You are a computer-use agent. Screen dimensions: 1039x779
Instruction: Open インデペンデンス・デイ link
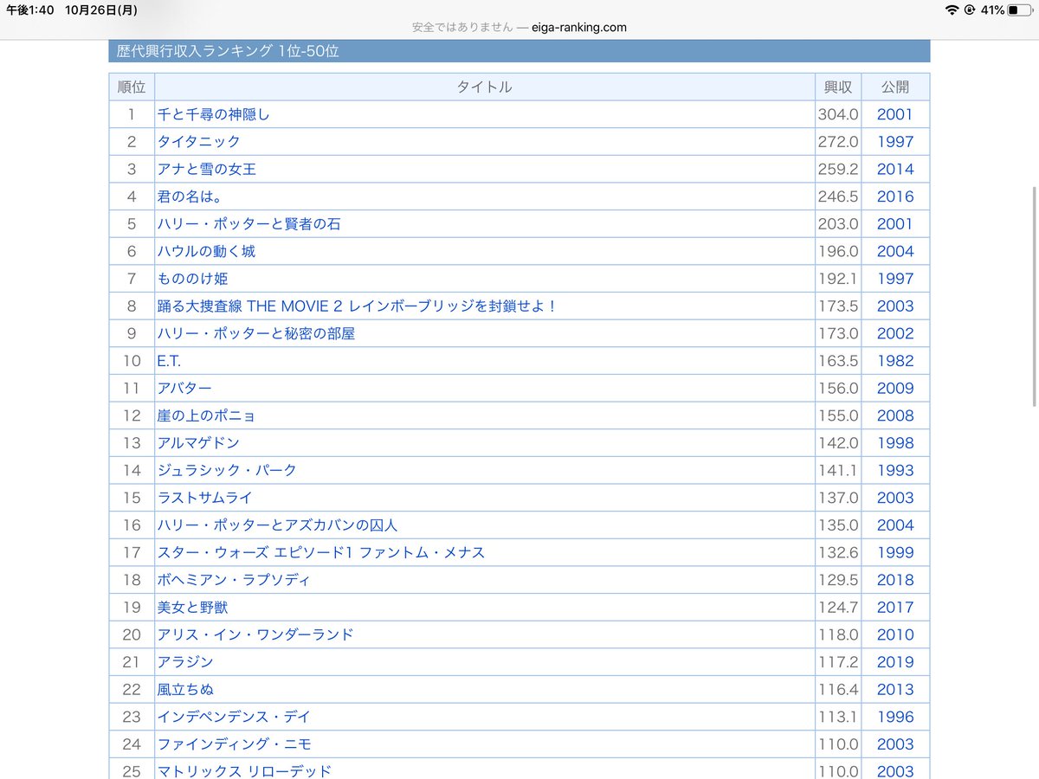pyautogui.click(x=233, y=717)
